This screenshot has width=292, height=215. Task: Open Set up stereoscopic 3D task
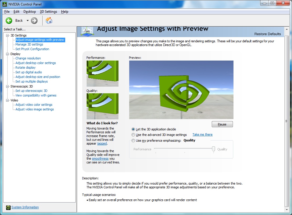31,91
